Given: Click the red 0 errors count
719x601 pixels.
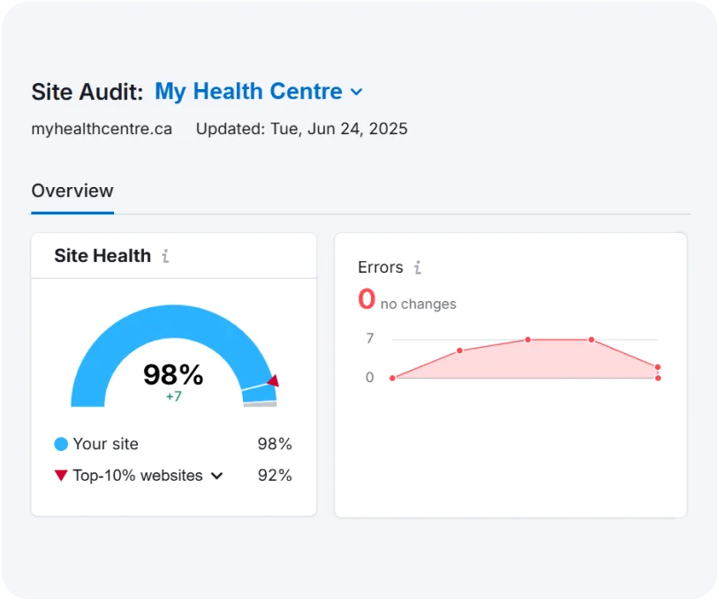Looking at the screenshot, I should pyautogui.click(x=367, y=300).
